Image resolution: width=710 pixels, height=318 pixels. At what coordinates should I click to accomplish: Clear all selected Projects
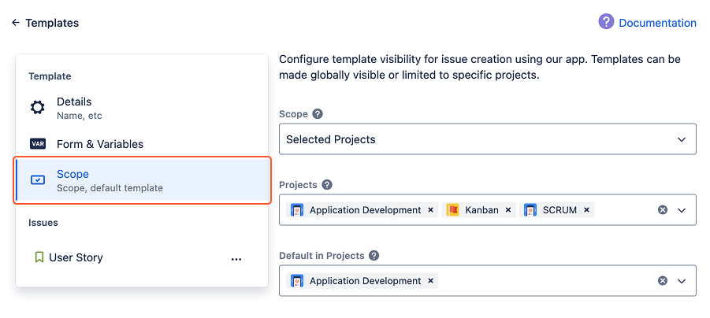pyautogui.click(x=663, y=210)
